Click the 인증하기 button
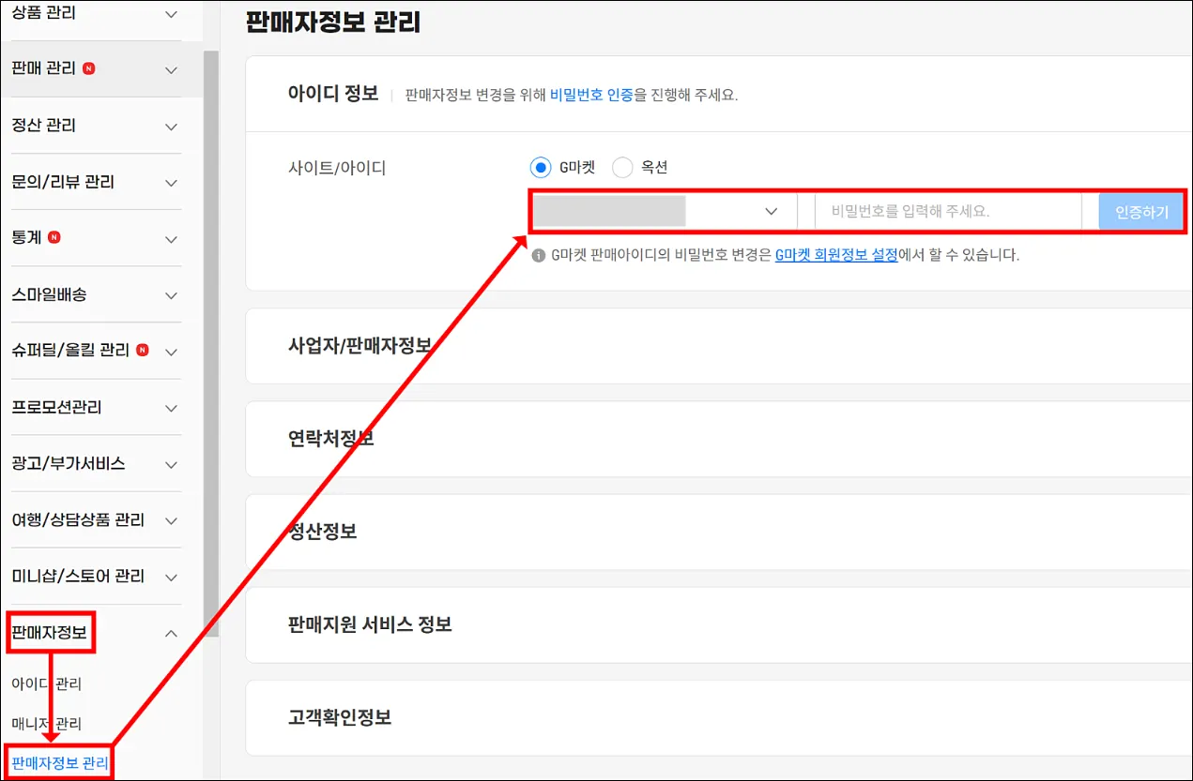 point(1141,212)
